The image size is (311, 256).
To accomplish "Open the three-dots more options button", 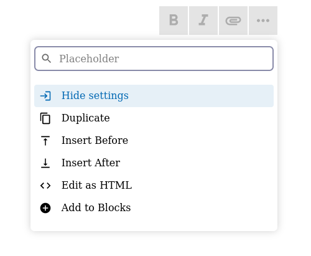I will coord(263,21).
